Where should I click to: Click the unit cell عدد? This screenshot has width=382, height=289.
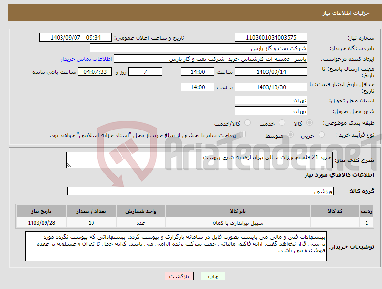(x=141, y=223)
